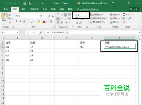The image size is (142, 105).
Task: Click the 插入 cells button
Action: [114, 15]
